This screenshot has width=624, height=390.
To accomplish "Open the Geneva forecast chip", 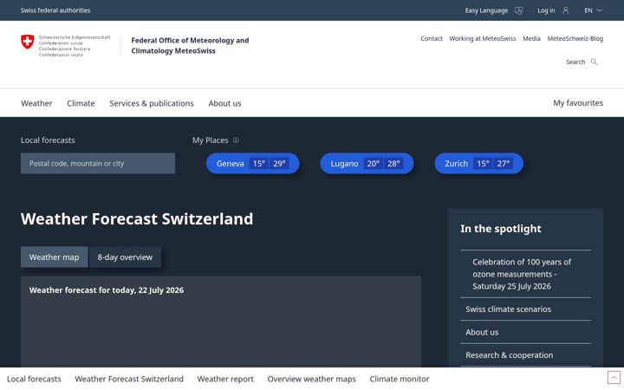I will click(253, 163).
